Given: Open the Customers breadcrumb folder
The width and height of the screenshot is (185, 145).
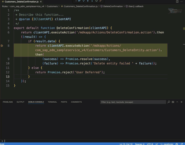Looking at the screenshot, I should pyautogui.click(x=52, y=6).
